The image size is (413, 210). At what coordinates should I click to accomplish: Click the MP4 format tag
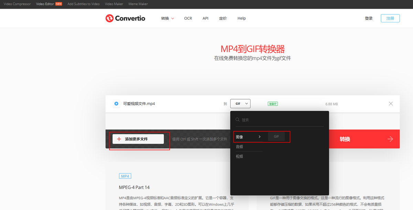click(125, 176)
